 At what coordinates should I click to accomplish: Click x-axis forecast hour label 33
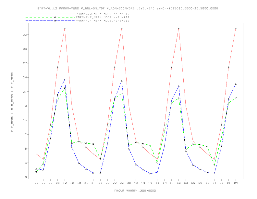pyautogui.click(x=115, y=183)
